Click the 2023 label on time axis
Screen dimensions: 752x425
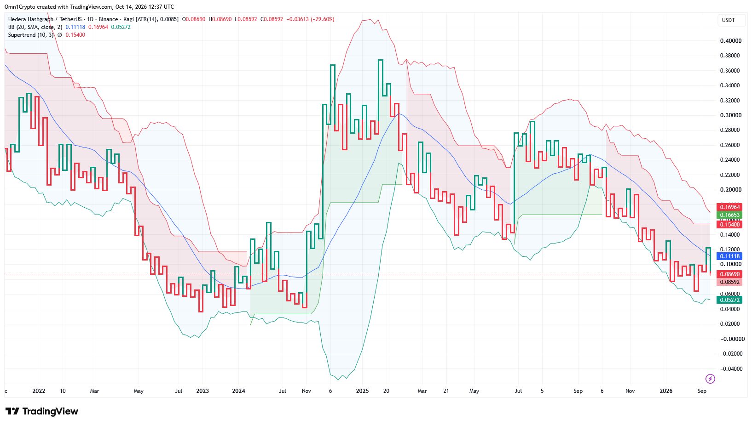[x=202, y=391]
